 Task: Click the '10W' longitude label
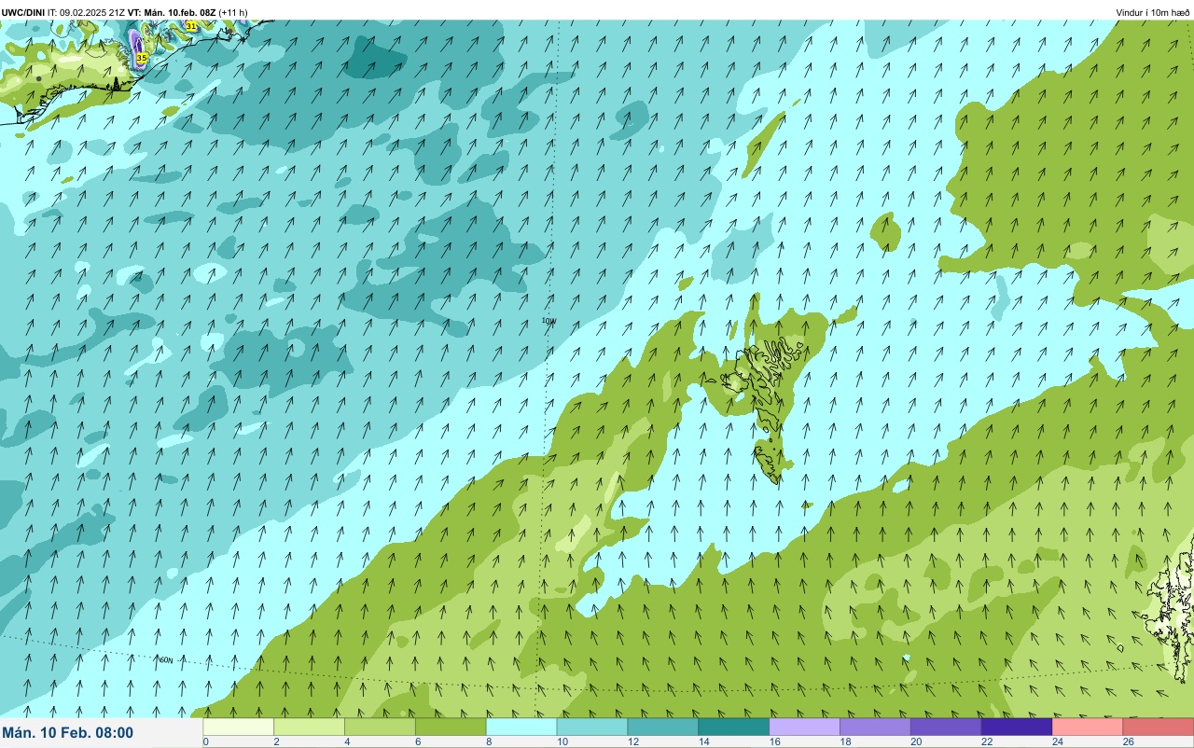[548, 321]
